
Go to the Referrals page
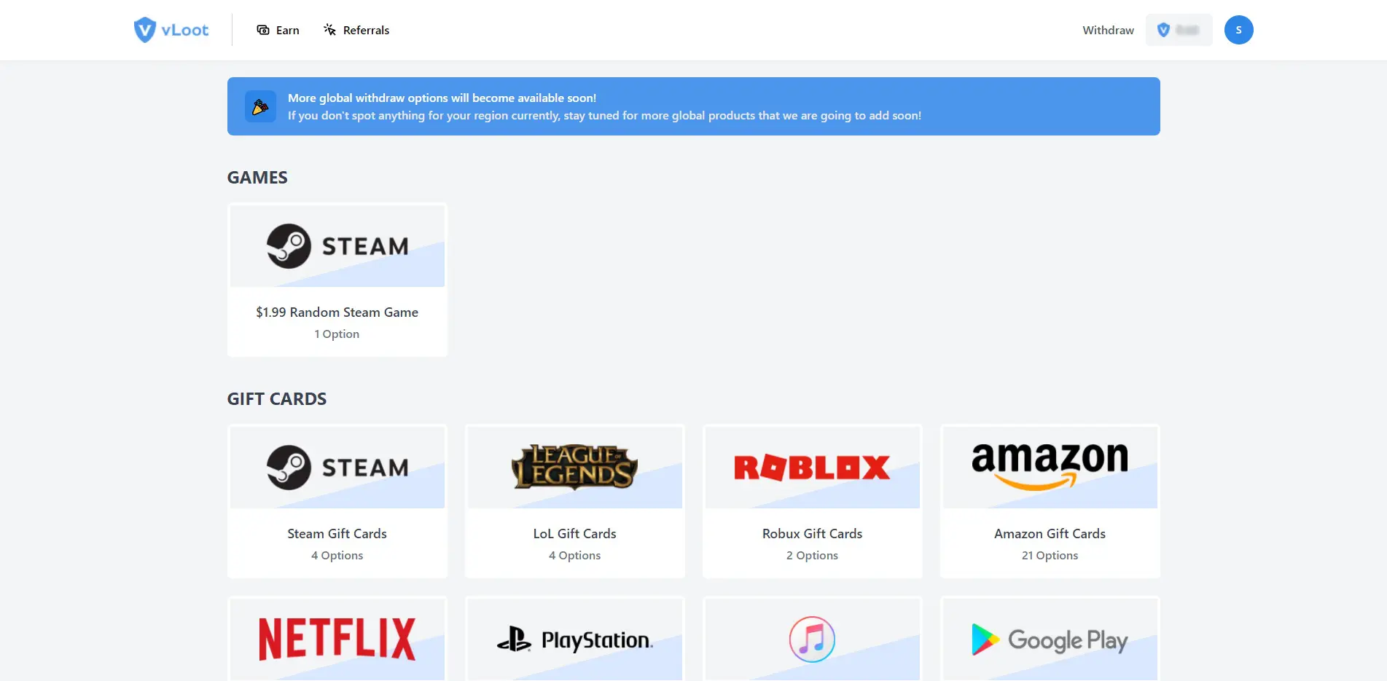[x=356, y=30]
